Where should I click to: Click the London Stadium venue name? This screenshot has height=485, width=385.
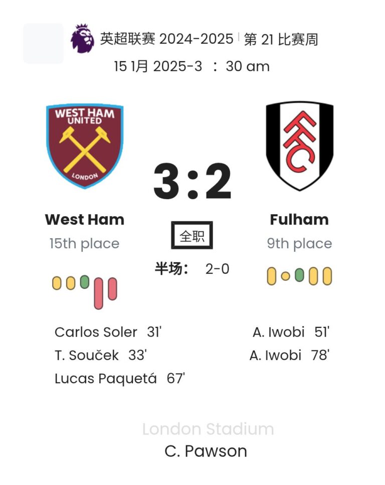[x=208, y=429]
